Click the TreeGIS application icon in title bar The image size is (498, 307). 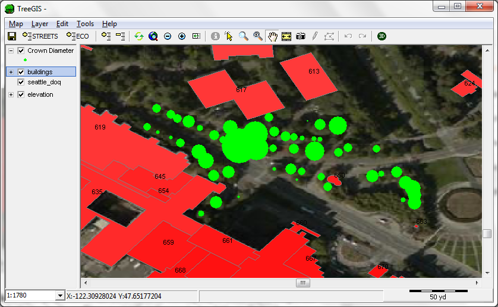click(x=10, y=8)
